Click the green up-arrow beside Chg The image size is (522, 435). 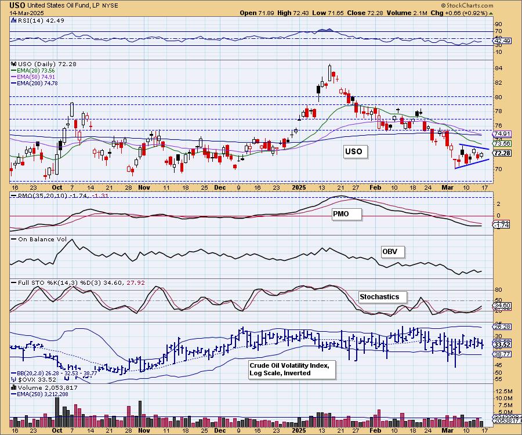tap(491, 13)
